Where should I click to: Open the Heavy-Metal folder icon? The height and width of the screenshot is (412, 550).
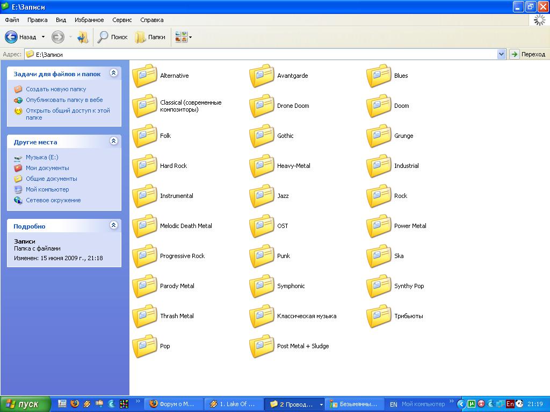(262, 166)
